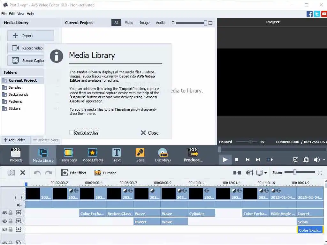Open the Projects section
Viewport: 327px width, 245px height.
[x=16, y=155]
